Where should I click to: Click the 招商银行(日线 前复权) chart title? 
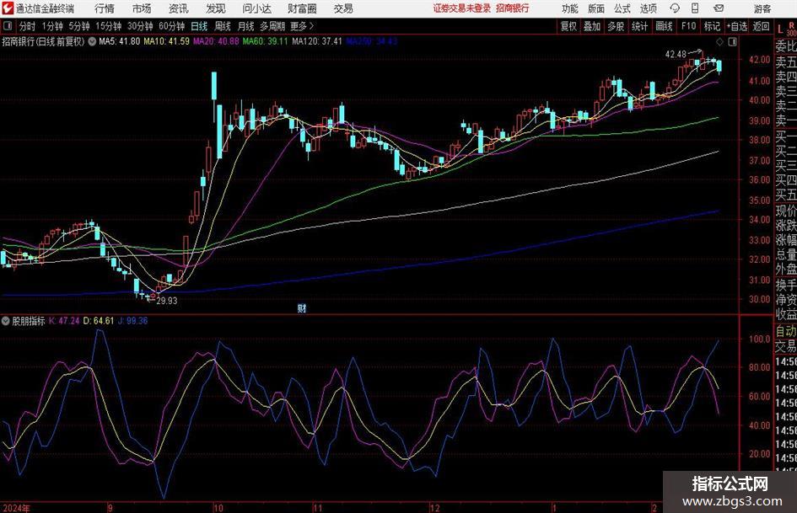pyautogui.click(x=43, y=41)
